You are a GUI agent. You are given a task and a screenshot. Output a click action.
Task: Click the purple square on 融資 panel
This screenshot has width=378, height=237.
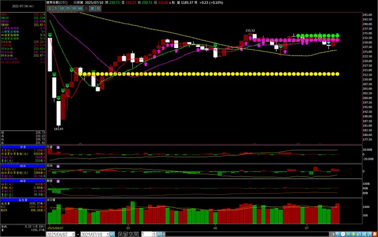pos(58,181)
